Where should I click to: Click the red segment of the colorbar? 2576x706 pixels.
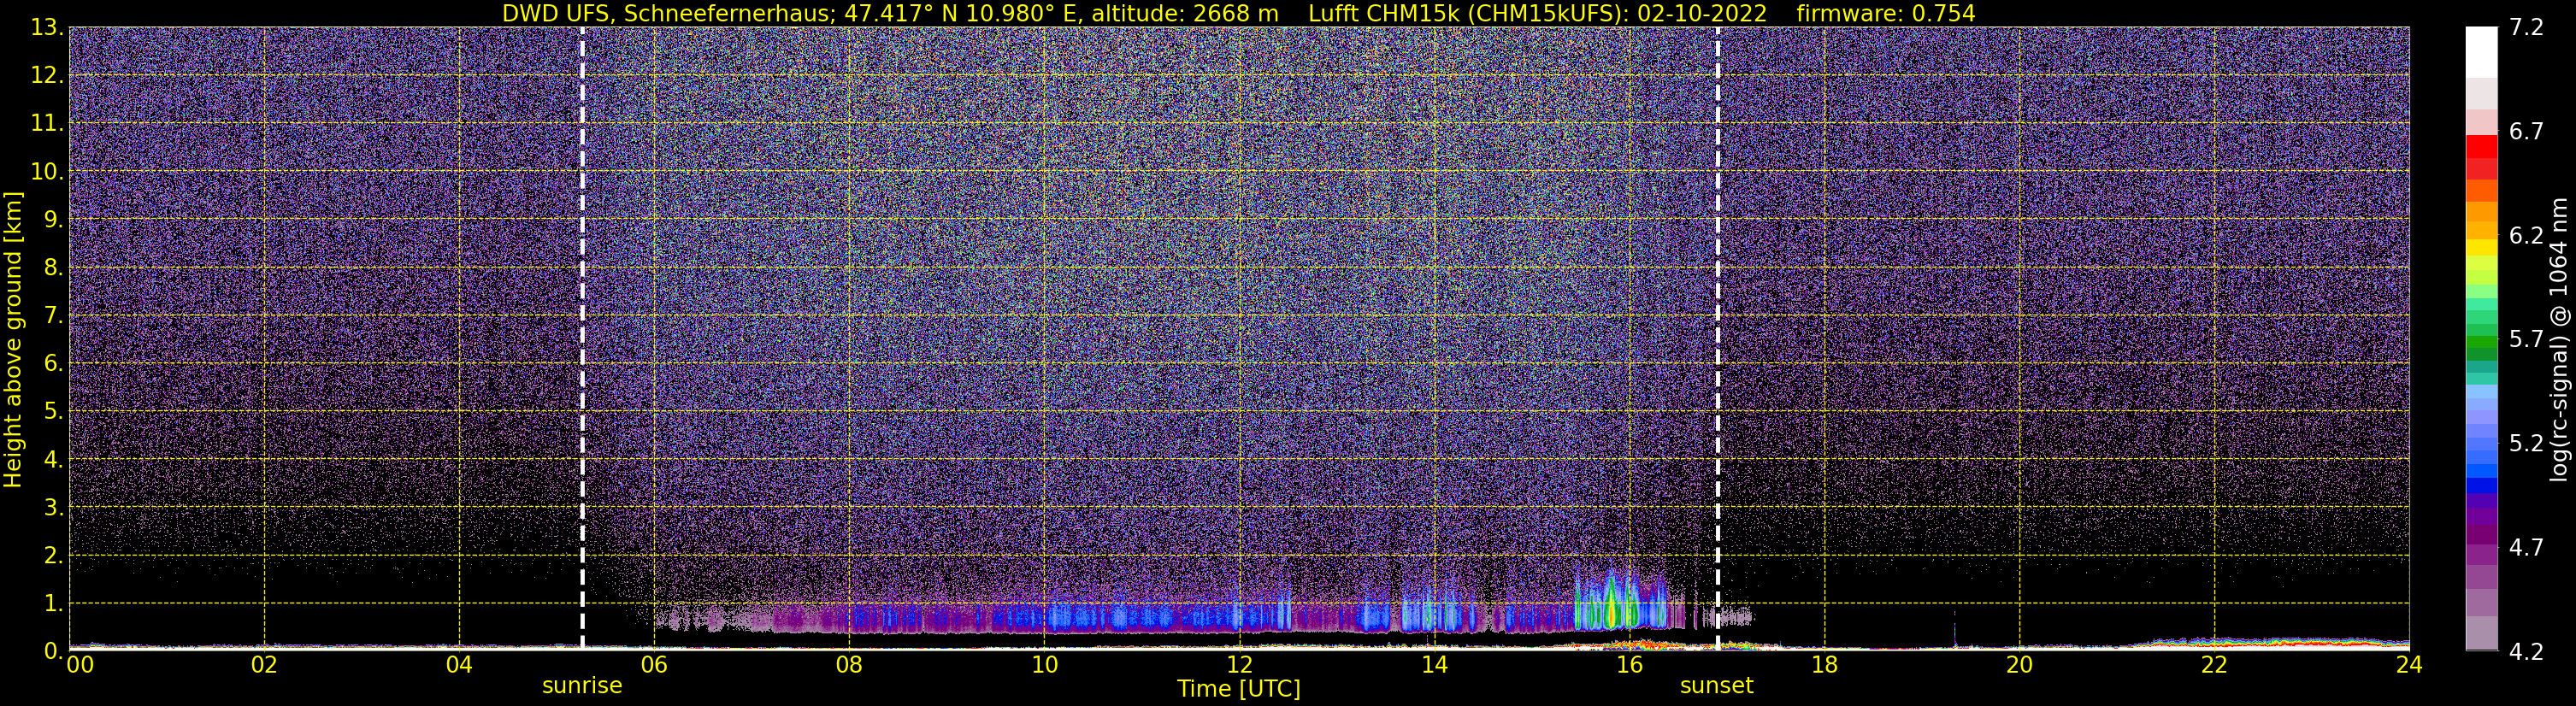(2481, 146)
